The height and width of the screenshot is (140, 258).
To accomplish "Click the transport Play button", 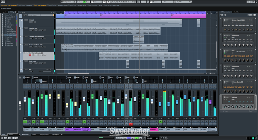I will pos(137,138).
